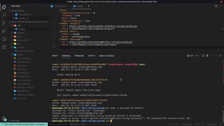Switch to the Ports tab
This screenshot has width=224, height=126.
pyautogui.click(x=55, y=56)
